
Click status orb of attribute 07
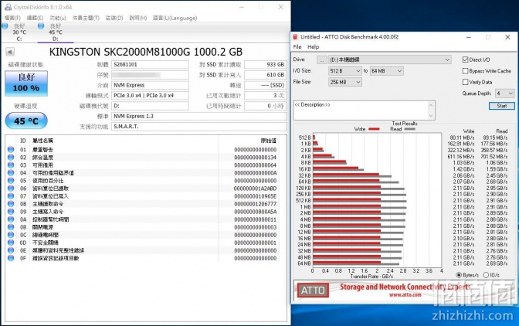11,196
